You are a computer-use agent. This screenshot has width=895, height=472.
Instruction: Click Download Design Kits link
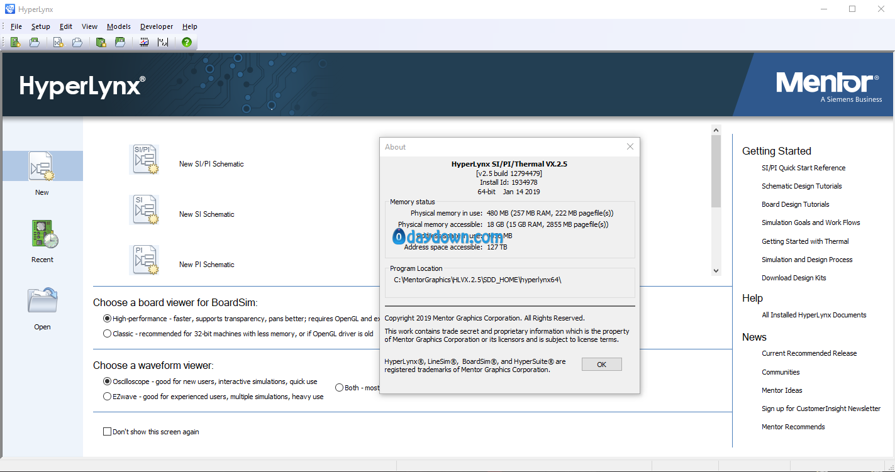tap(794, 278)
